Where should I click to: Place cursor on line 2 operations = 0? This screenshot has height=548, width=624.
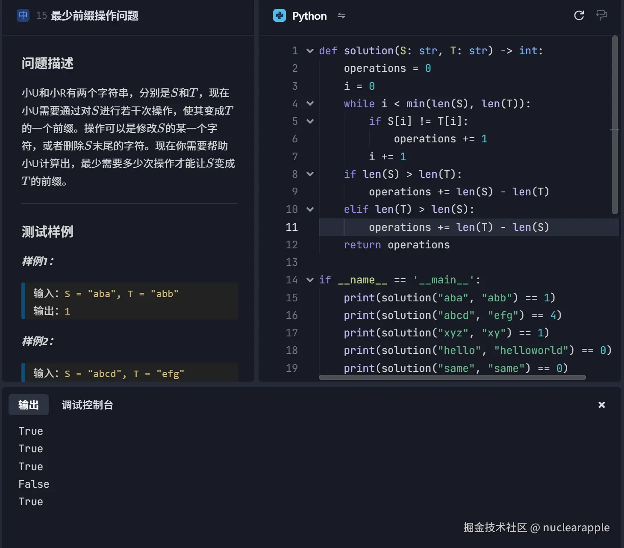click(387, 68)
